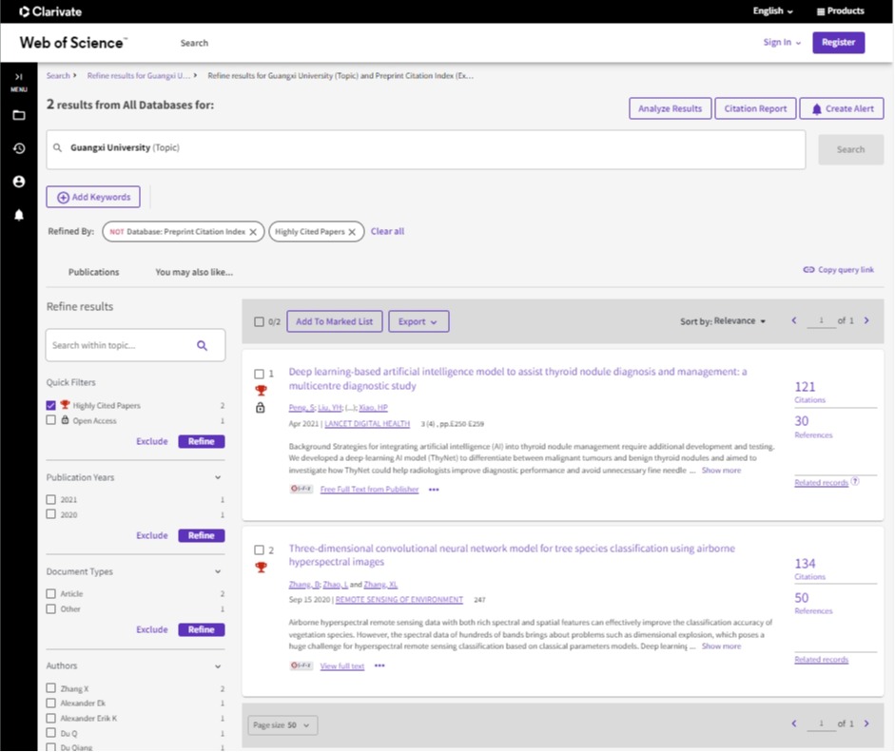This screenshot has height=752, width=895.
Task: Collapse the Document Types filter section
Action: (x=218, y=572)
